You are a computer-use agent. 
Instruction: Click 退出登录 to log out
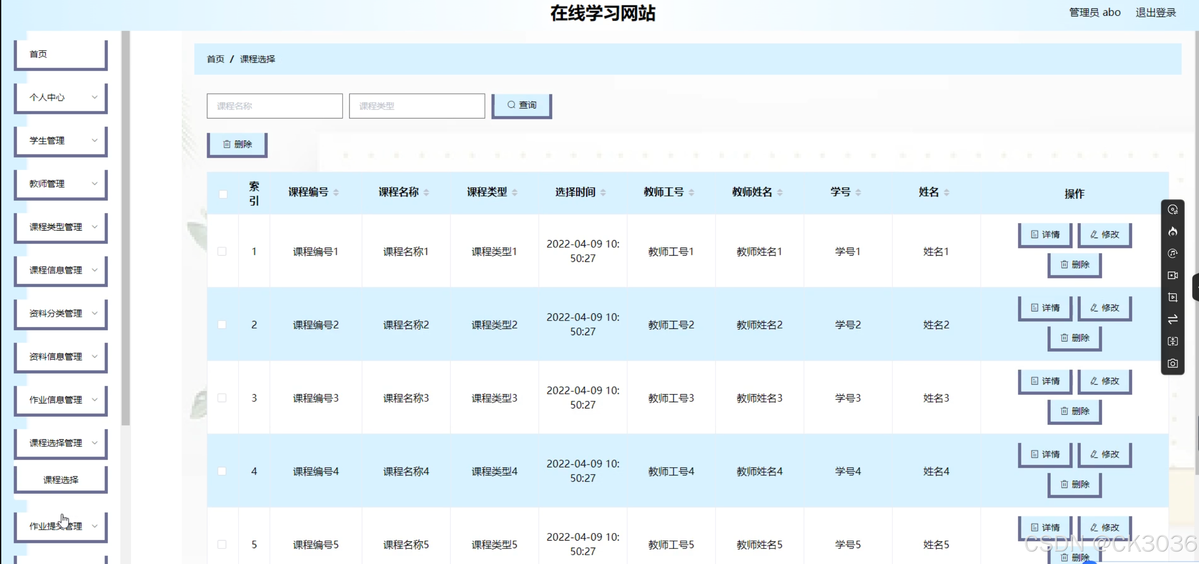click(x=1155, y=13)
